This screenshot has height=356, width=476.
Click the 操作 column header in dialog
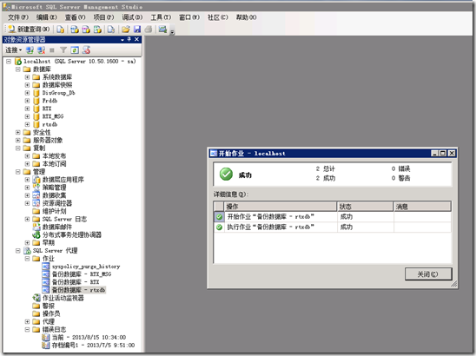[x=281, y=207]
